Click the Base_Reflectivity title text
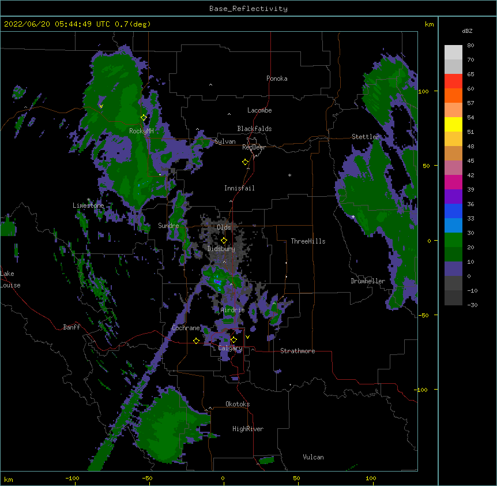The width and height of the screenshot is (497, 486). click(248, 9)
